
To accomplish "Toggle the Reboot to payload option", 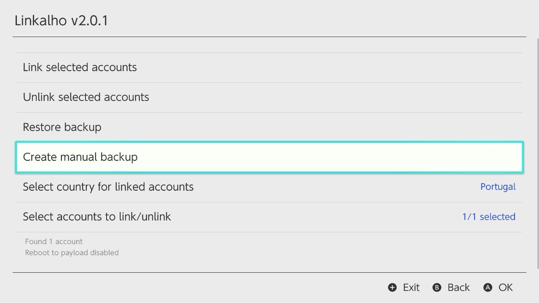I will [72, 252].
